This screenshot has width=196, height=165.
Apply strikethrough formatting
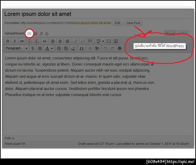pos(22,41)
